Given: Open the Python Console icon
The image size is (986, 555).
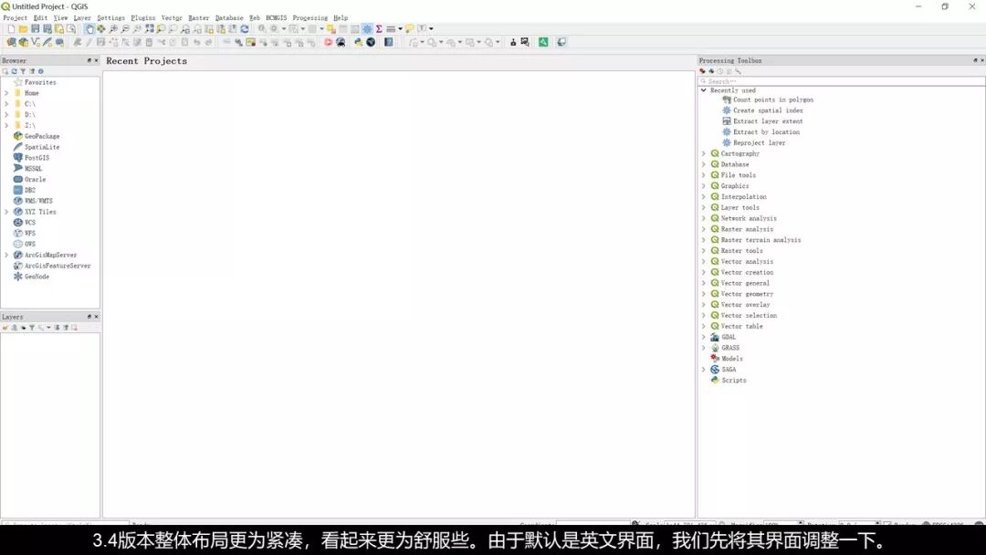Looking at the screenshot, I should pyautogui.click(x=358, y=42).
